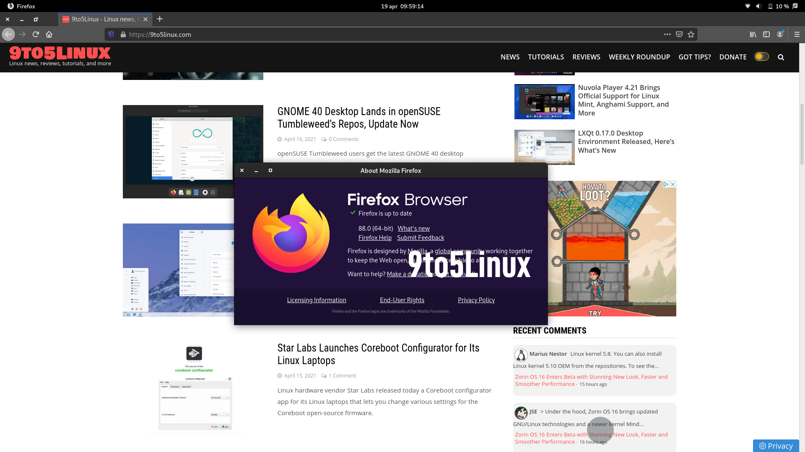This screenshot has width=805, height=452.
Task: Open the What's new link
Action: click(414, 228)
